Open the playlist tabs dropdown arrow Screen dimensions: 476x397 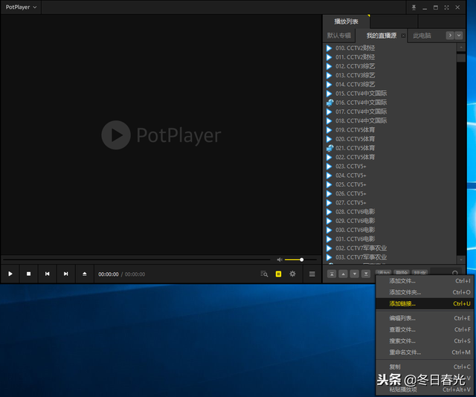pyautogui.click(x=459, y=36)
